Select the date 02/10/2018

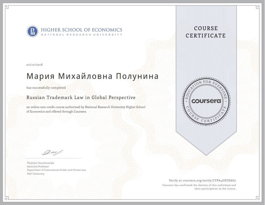click(x=35, y=65)
